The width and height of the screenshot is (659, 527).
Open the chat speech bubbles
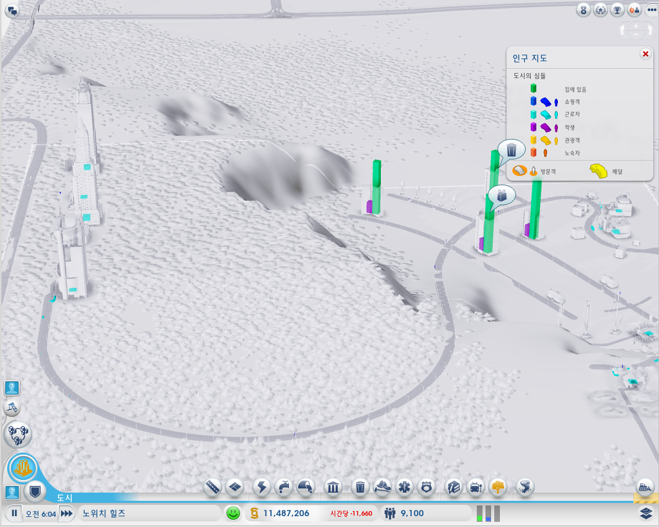[13, 11]
